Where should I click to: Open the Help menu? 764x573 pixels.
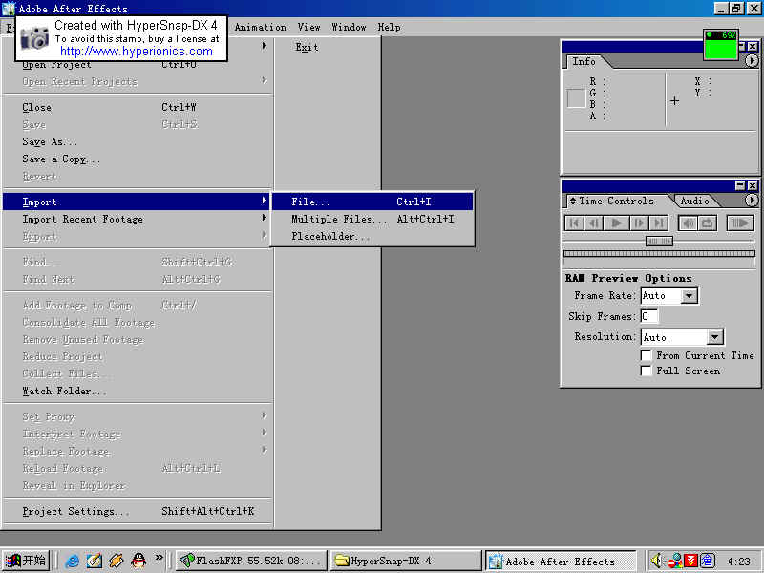(389, 28)
